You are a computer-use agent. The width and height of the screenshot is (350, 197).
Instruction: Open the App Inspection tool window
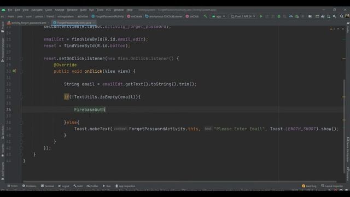pos(125,186)
